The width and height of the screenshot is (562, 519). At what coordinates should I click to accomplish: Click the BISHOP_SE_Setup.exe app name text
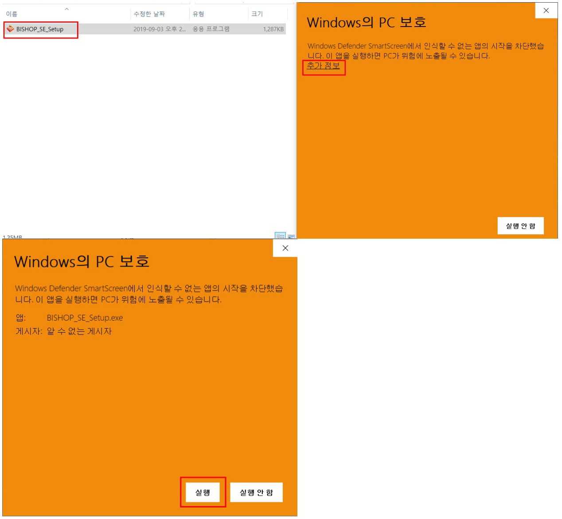pyautogui.click(x=85, y=318)
